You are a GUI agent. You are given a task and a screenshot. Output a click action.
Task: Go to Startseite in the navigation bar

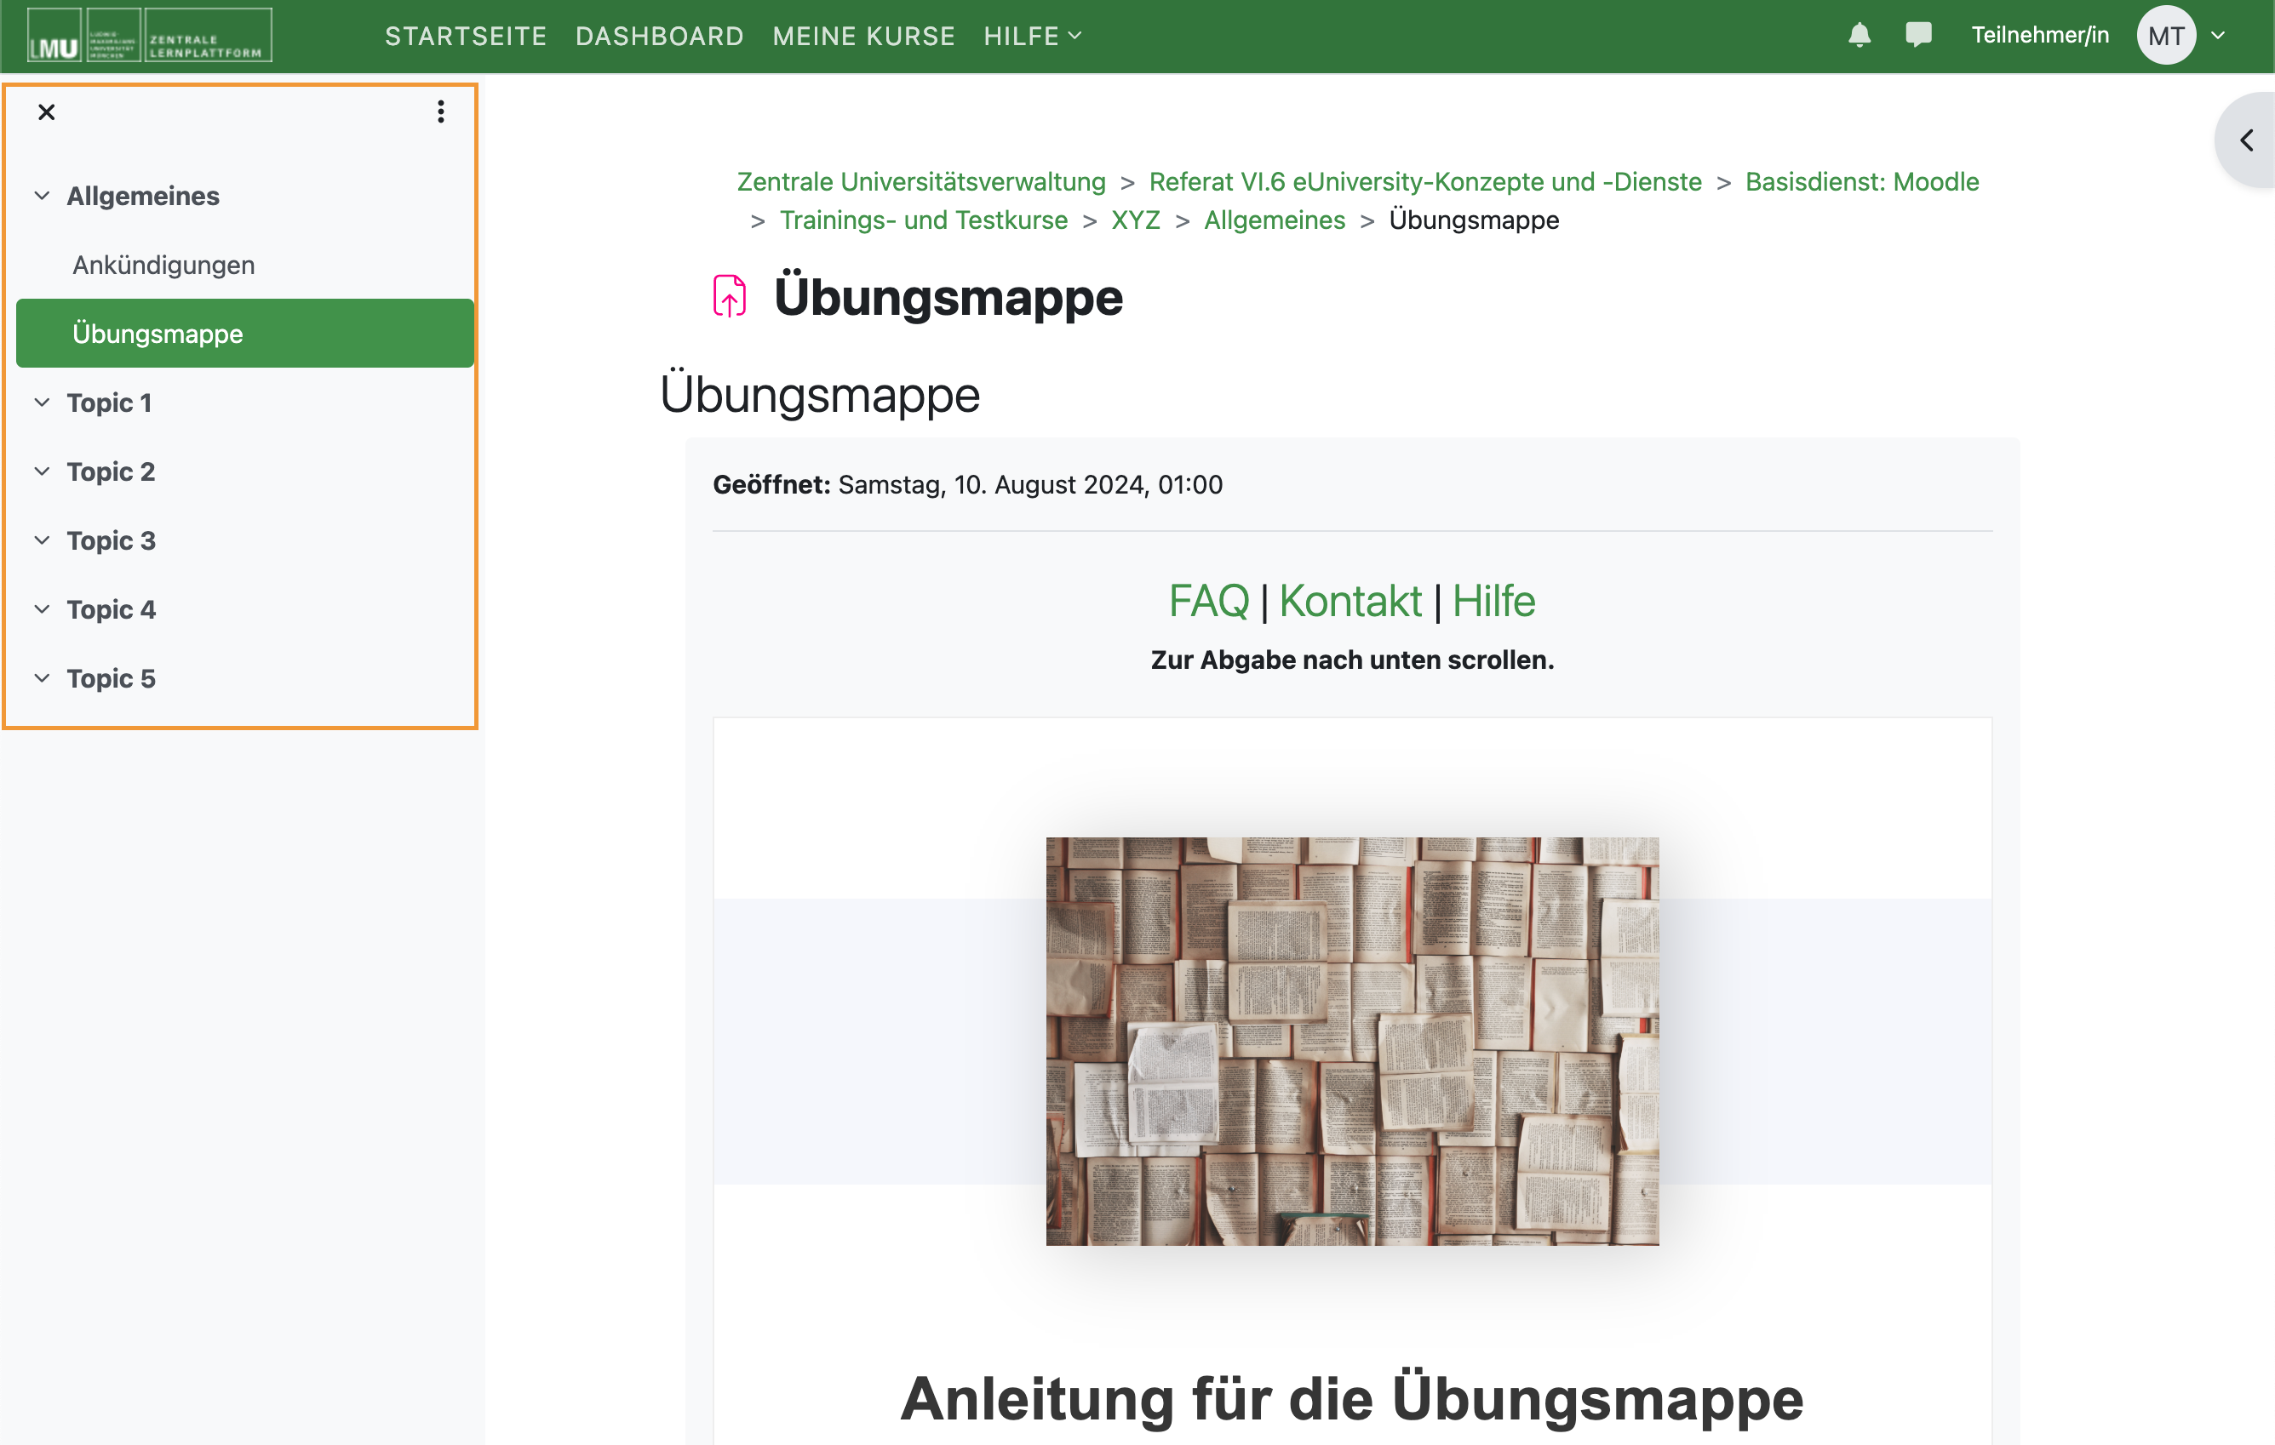click(x=466, y=36)
